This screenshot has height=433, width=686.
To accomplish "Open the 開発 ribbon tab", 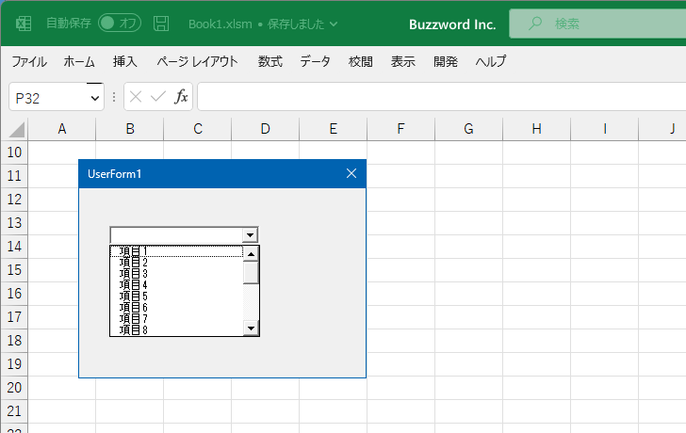I will (x=446, y=61).
